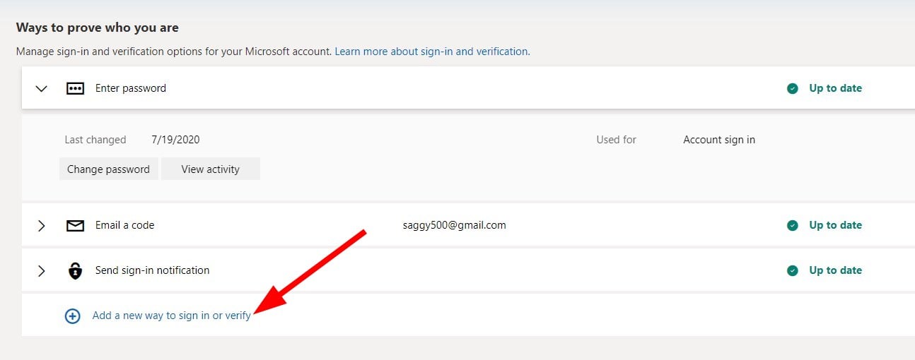Click the Used for label
915x360 pixels.
(x=617, y=140)
